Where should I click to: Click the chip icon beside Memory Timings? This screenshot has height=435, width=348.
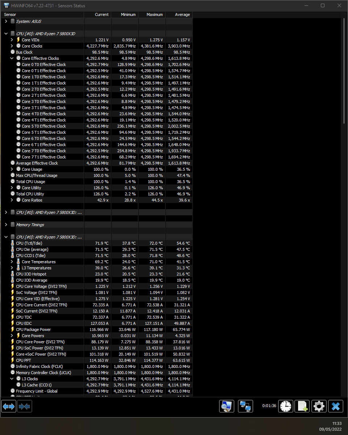pyautogui.click(x=13, y=225)
